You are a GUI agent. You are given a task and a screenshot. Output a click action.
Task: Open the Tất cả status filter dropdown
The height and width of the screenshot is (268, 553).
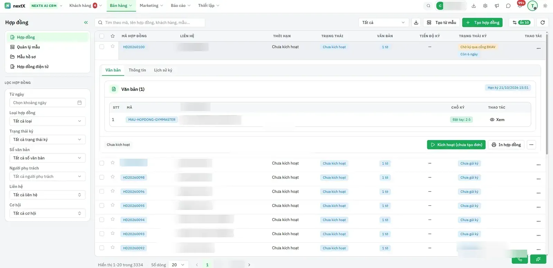click(x=384, y=22)
